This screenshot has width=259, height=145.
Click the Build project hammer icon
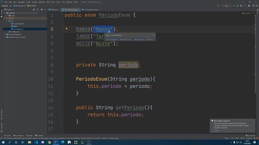[x=218, y=6]
